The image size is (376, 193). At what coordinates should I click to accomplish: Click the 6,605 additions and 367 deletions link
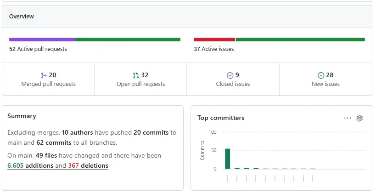(58, 165)
